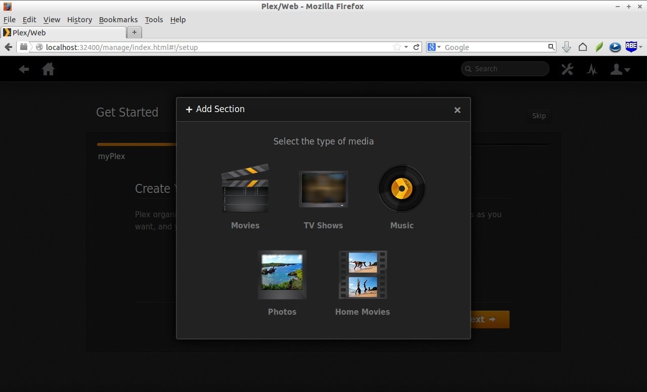Click the orange Next button
Screen dimensions: 647x392
(x=490, y=319)
